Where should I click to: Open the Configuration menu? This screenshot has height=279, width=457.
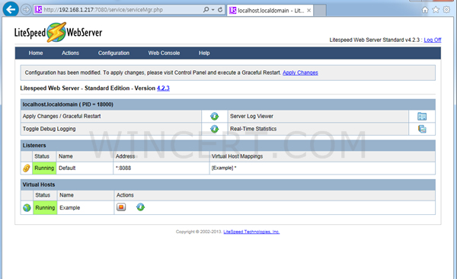113,53
